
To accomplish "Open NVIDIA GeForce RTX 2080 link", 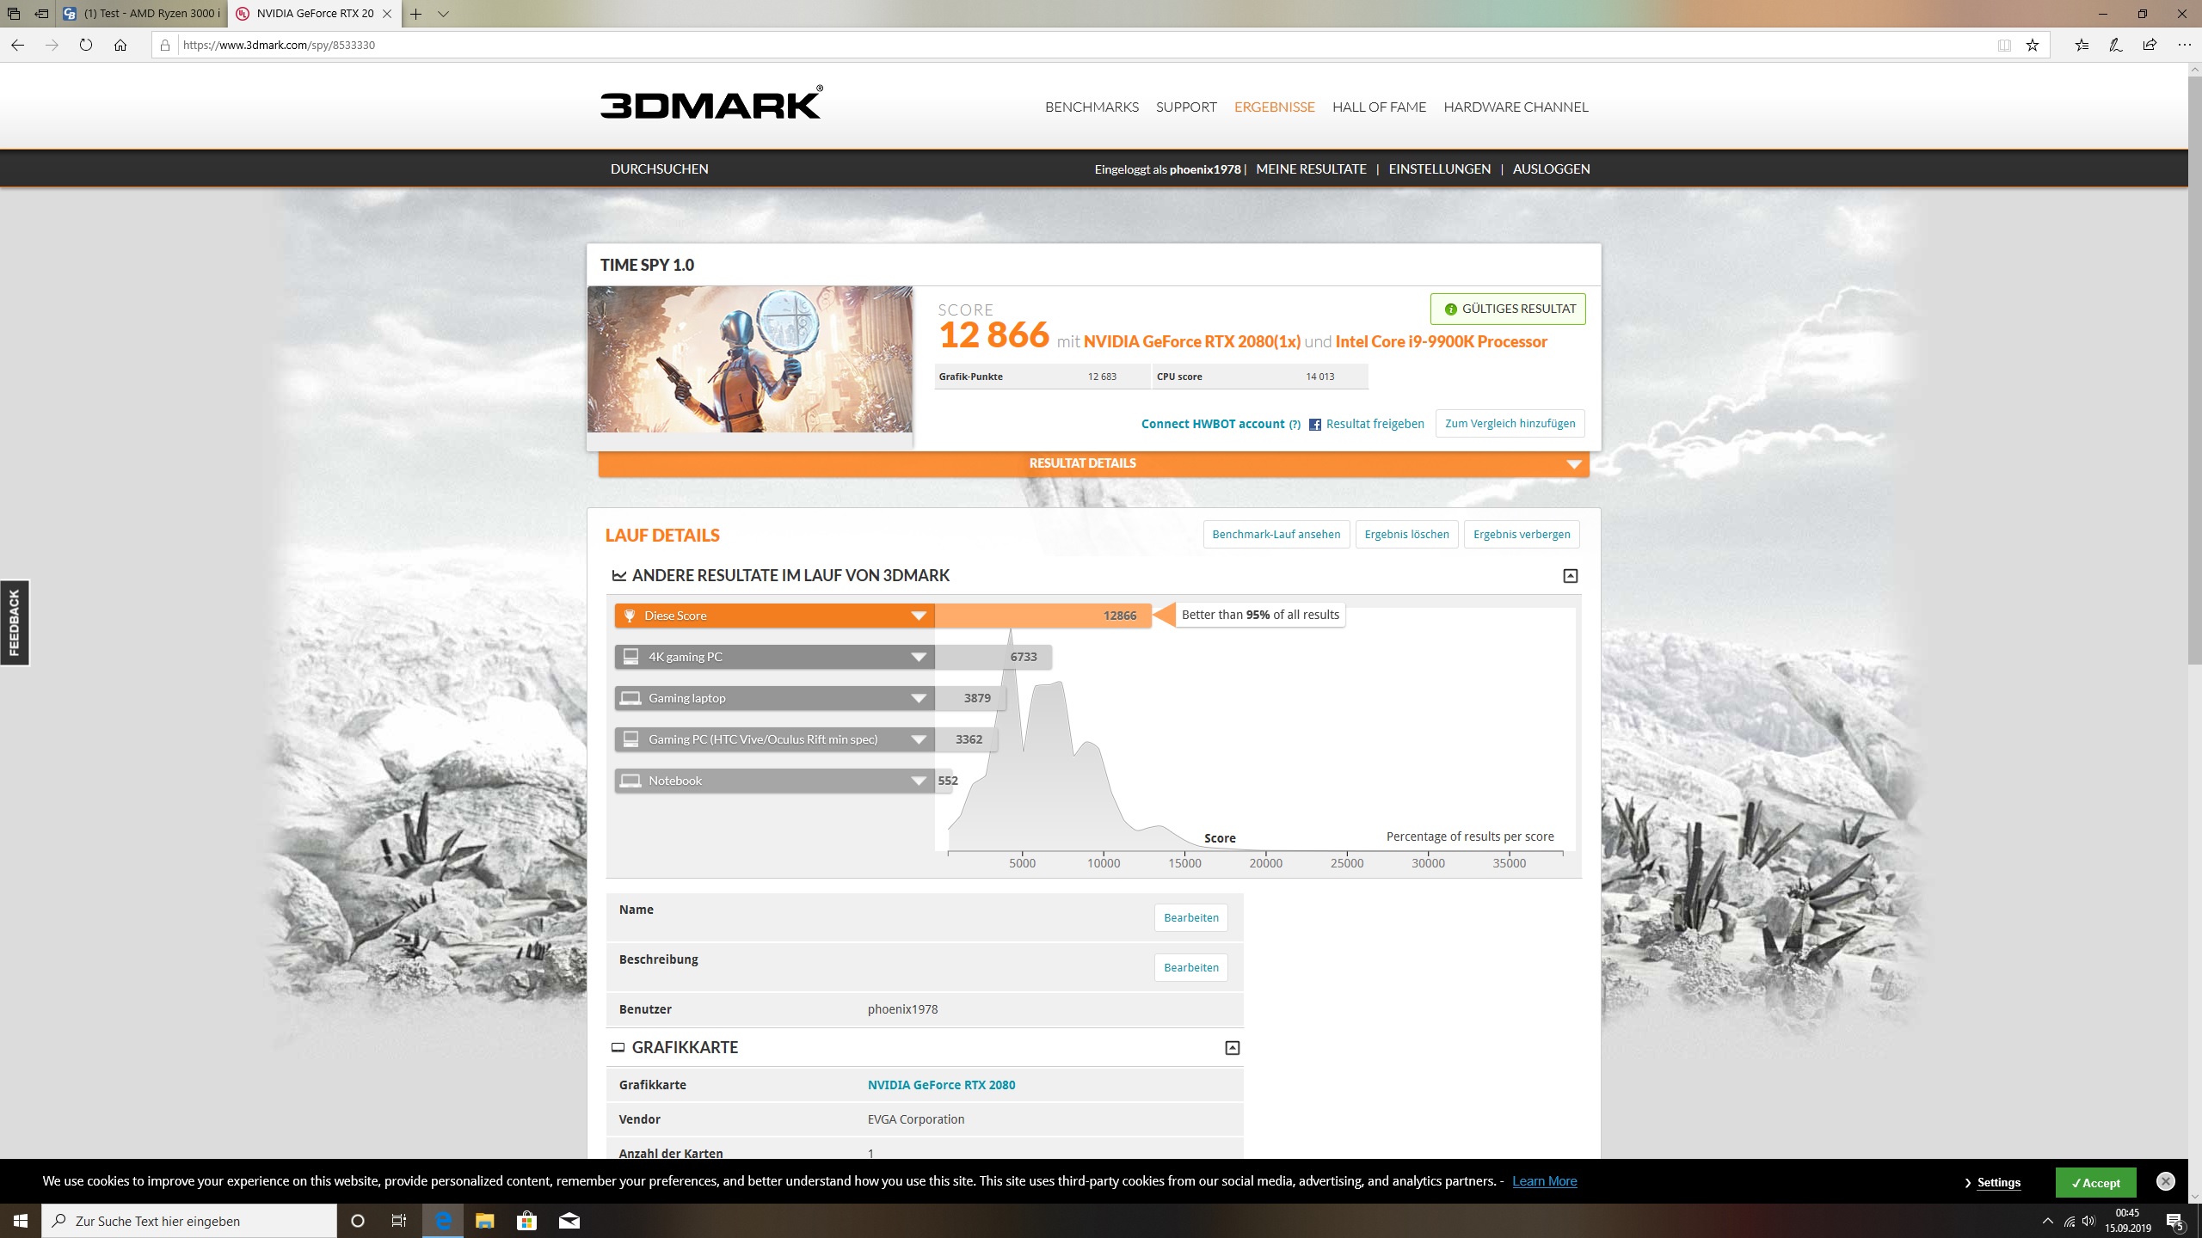I will tap(941, 1085).
